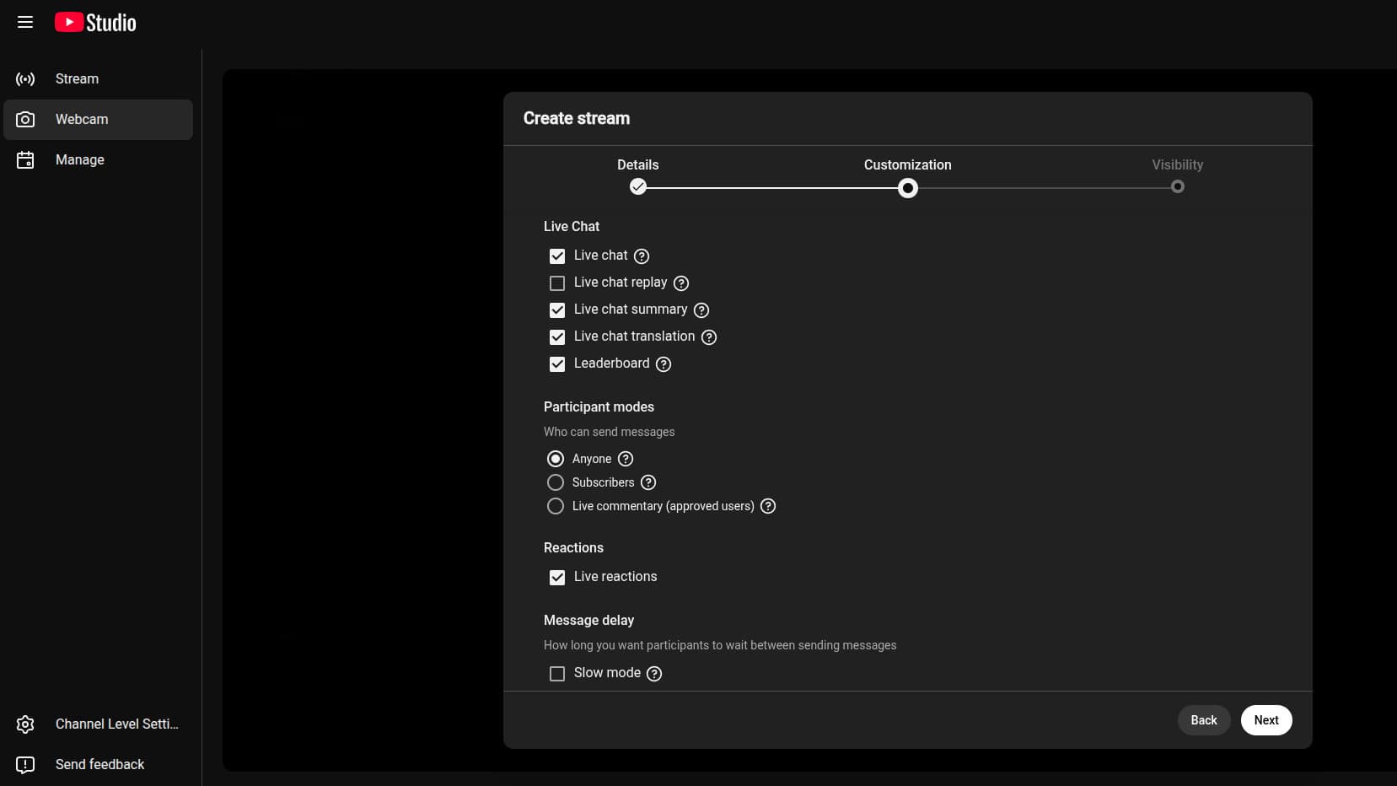Click the Next button

(1266, 720)
